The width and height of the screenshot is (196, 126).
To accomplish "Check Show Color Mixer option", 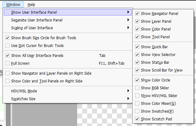I will [163, 103].
